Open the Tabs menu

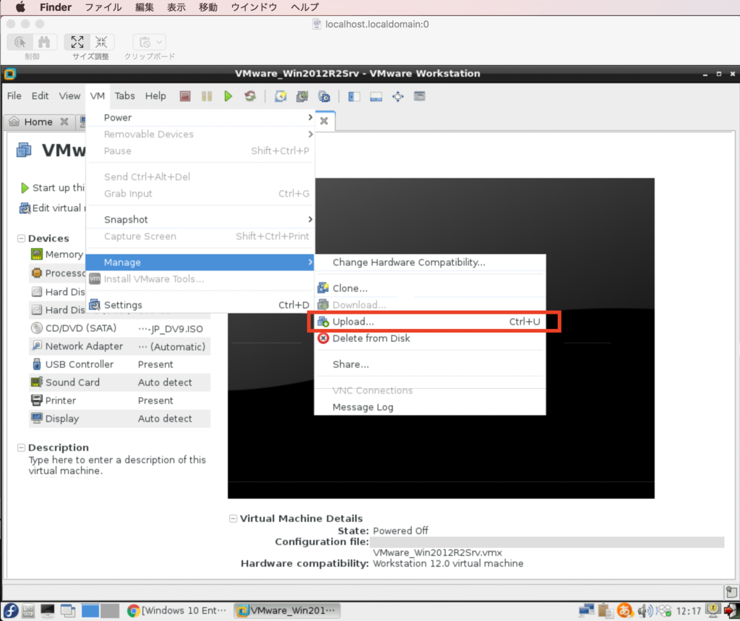pyautogui.click(x=124, y=96)
